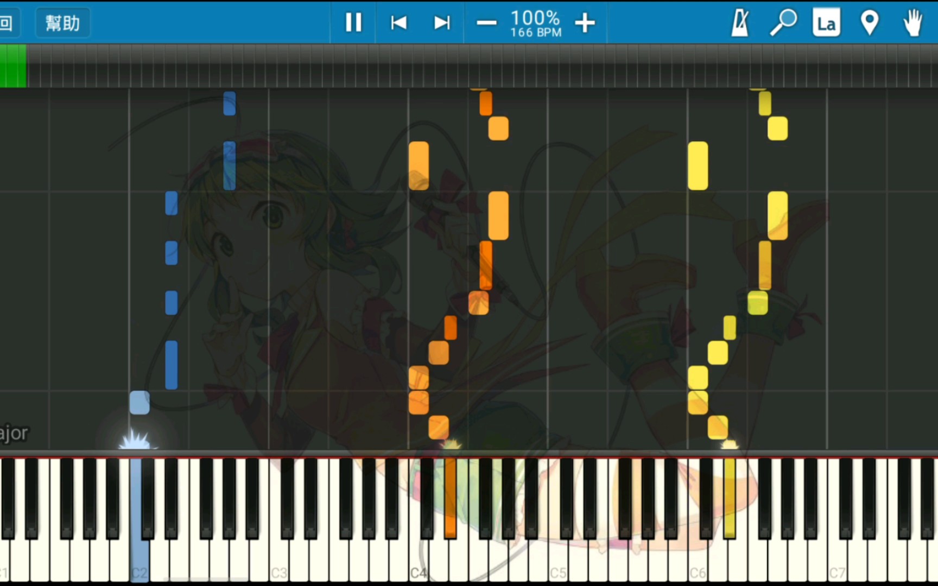Open the zoom magnifier tool
This screenshot has width=938, height=586.
click(783, 23)
